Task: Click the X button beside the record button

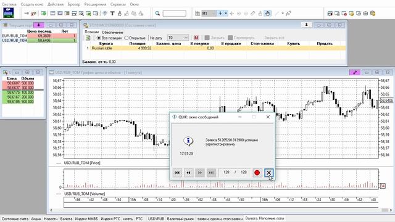Action: pyautogui.click(x=268, y=173)
